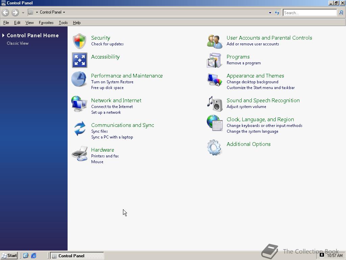Open Printers and fax link
This screenshot has width=346, height=260.
pyautogui.click(x=105, y=156)
